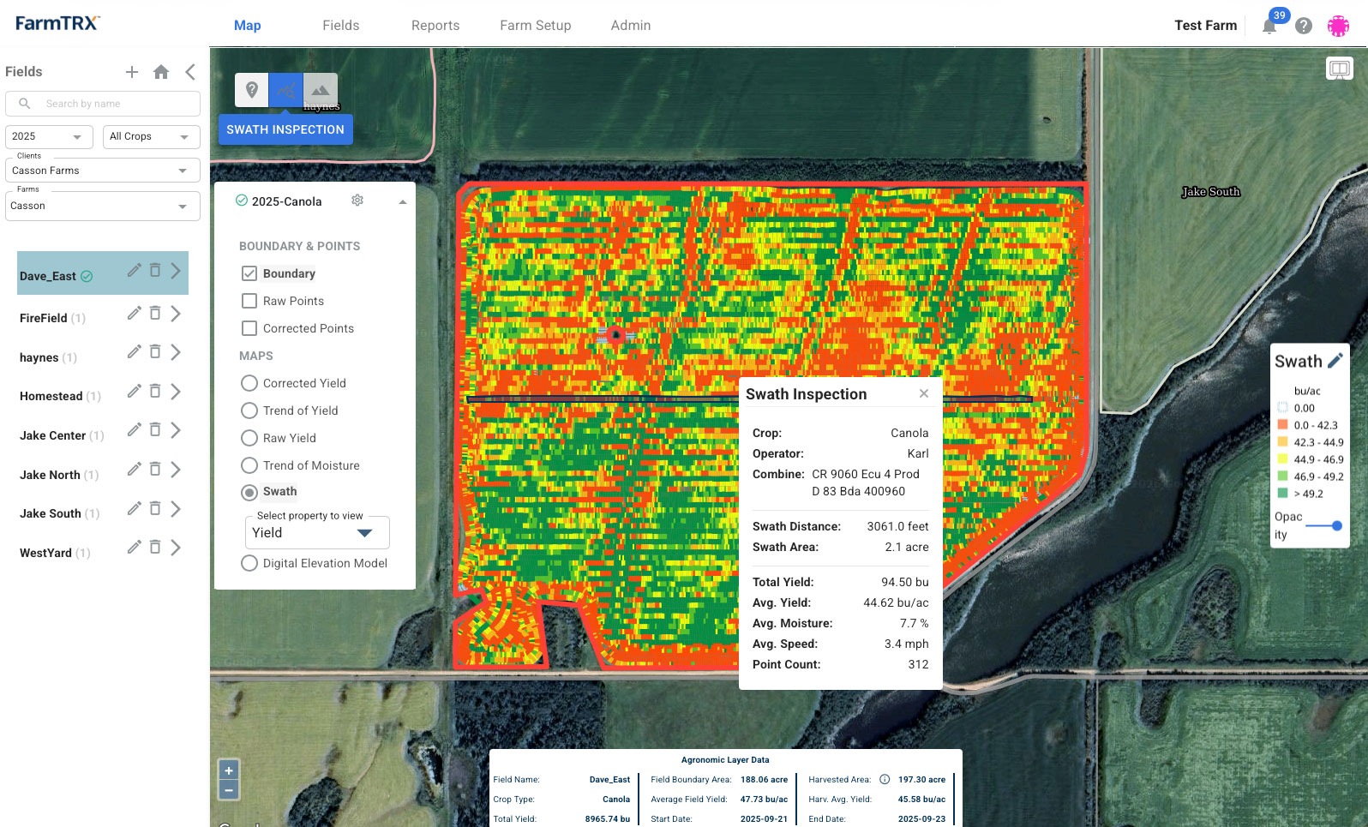
Task: Open Clients dropdown Casson Farms
Action: (103, 171)
